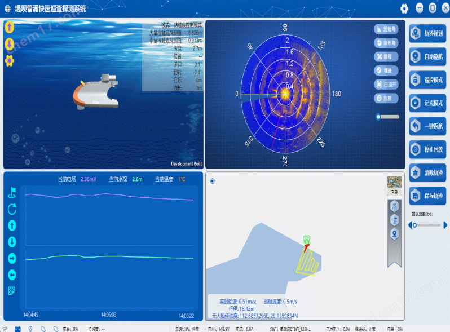Click the flag icon beside the chart
The height and width of the screenshot is (332, 450).
tap(12, 192)
